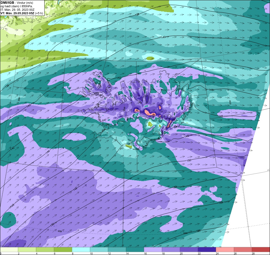The height and width of the screenshot is (255, 270).
Task: Click the dark teal 14–16 m/s legend swatch
Action: 135,250
